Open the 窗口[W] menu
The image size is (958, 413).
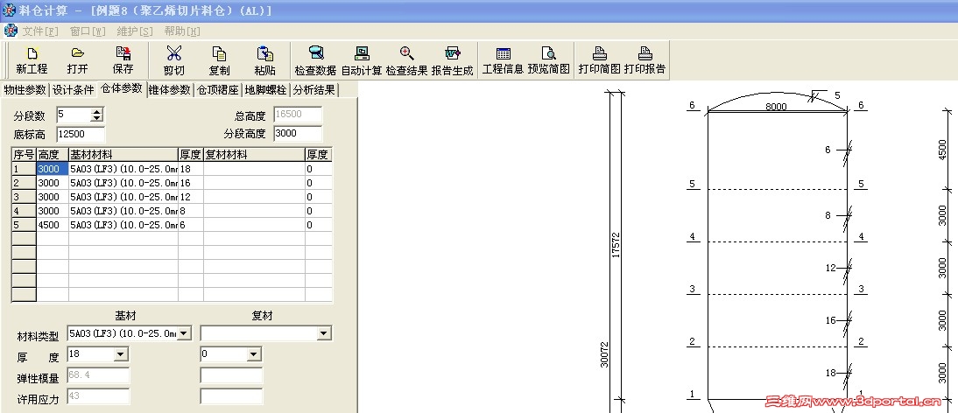tap(88, 31)
